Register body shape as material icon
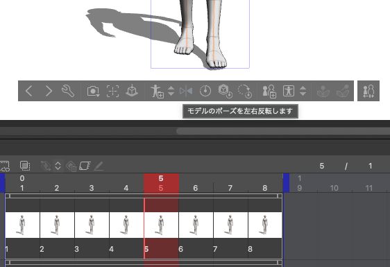The image size is (390, 267). [x=269, y=91]
